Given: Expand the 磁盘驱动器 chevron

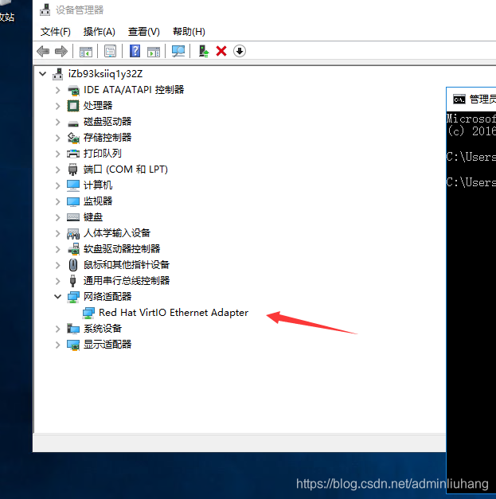Looking at the screenshot, I should [57, 122].
